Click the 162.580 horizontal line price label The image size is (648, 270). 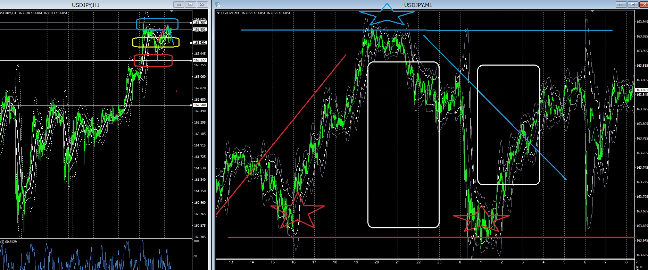[200, 105]
